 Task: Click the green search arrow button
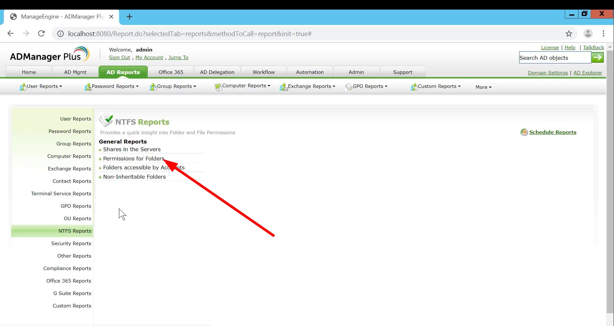pos(597,58)
